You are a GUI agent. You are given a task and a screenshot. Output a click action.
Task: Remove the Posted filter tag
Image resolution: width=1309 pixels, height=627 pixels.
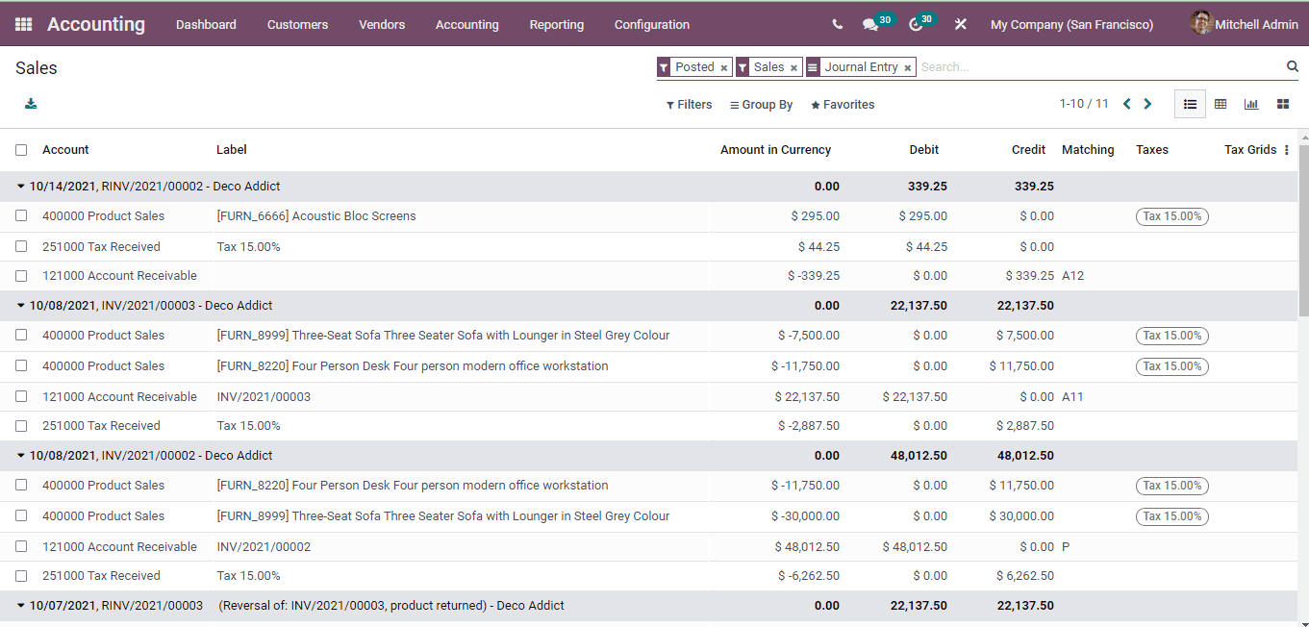pos(724,66)
